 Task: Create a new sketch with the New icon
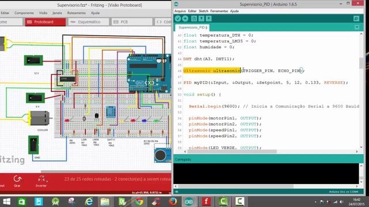pos(194,18)
